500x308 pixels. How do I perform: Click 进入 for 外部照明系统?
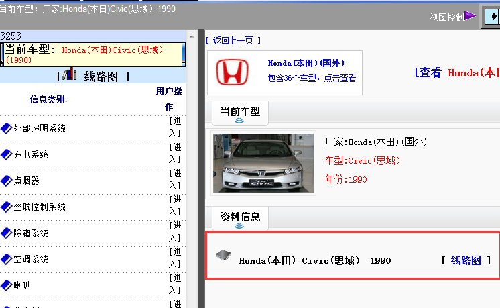pyautogui.click(x=175, y=127)
